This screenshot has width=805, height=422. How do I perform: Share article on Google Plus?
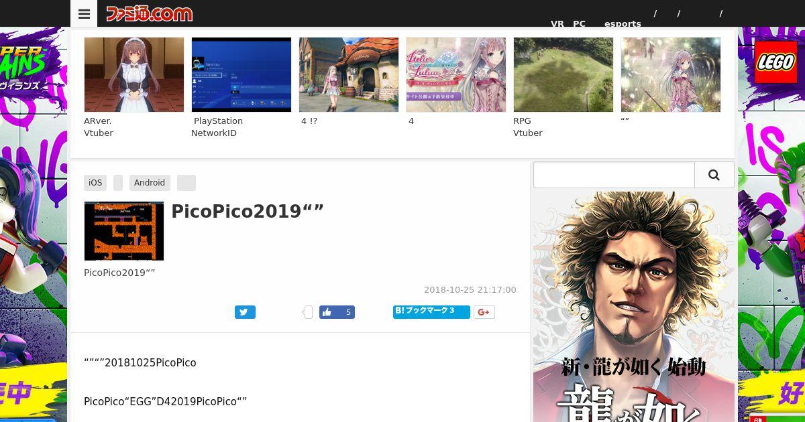pos(484,312)
